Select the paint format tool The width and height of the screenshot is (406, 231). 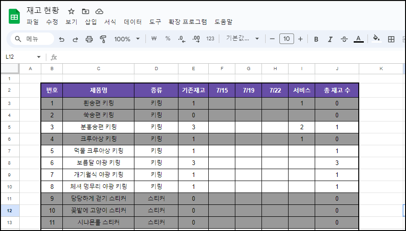pyautogui.click(x=103, y=39)
